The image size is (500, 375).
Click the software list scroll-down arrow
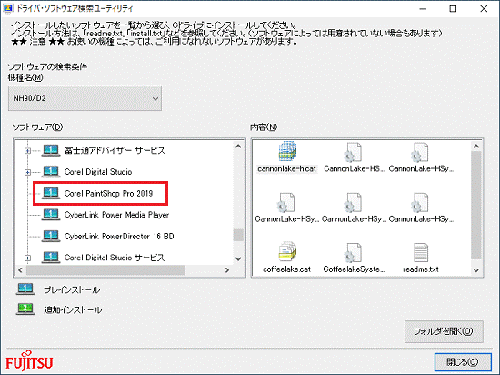[x=238, y=258]
